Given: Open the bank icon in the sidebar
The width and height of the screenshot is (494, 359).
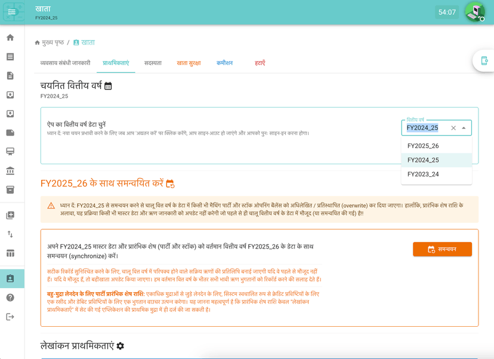Looking at the screenshot, I should pos(10,171).
